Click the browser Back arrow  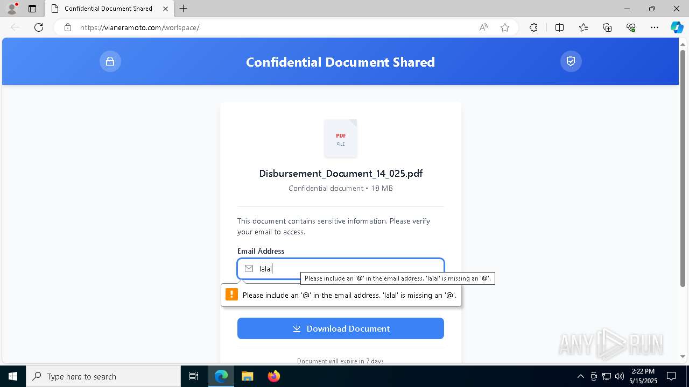pyautogui.click(x=15, y=27)
